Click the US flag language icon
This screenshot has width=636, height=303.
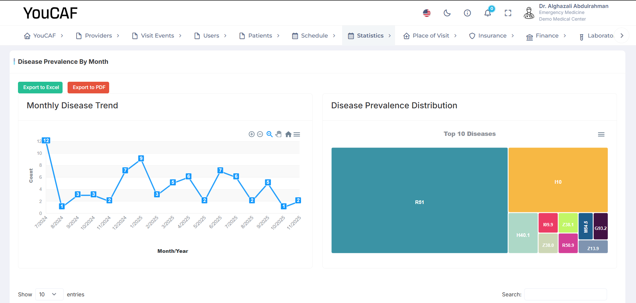(427, 13)
